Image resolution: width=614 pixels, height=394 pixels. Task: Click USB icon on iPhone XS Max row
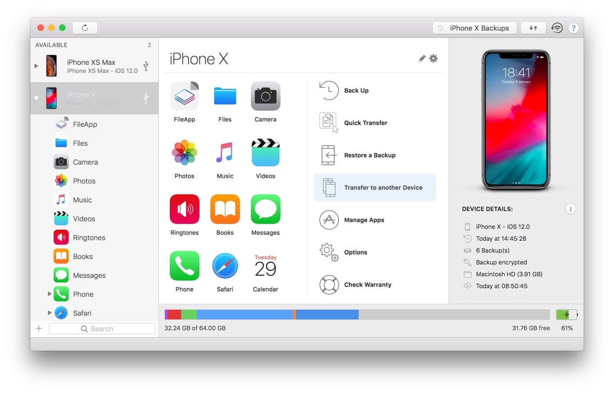[x=146, y=66]
